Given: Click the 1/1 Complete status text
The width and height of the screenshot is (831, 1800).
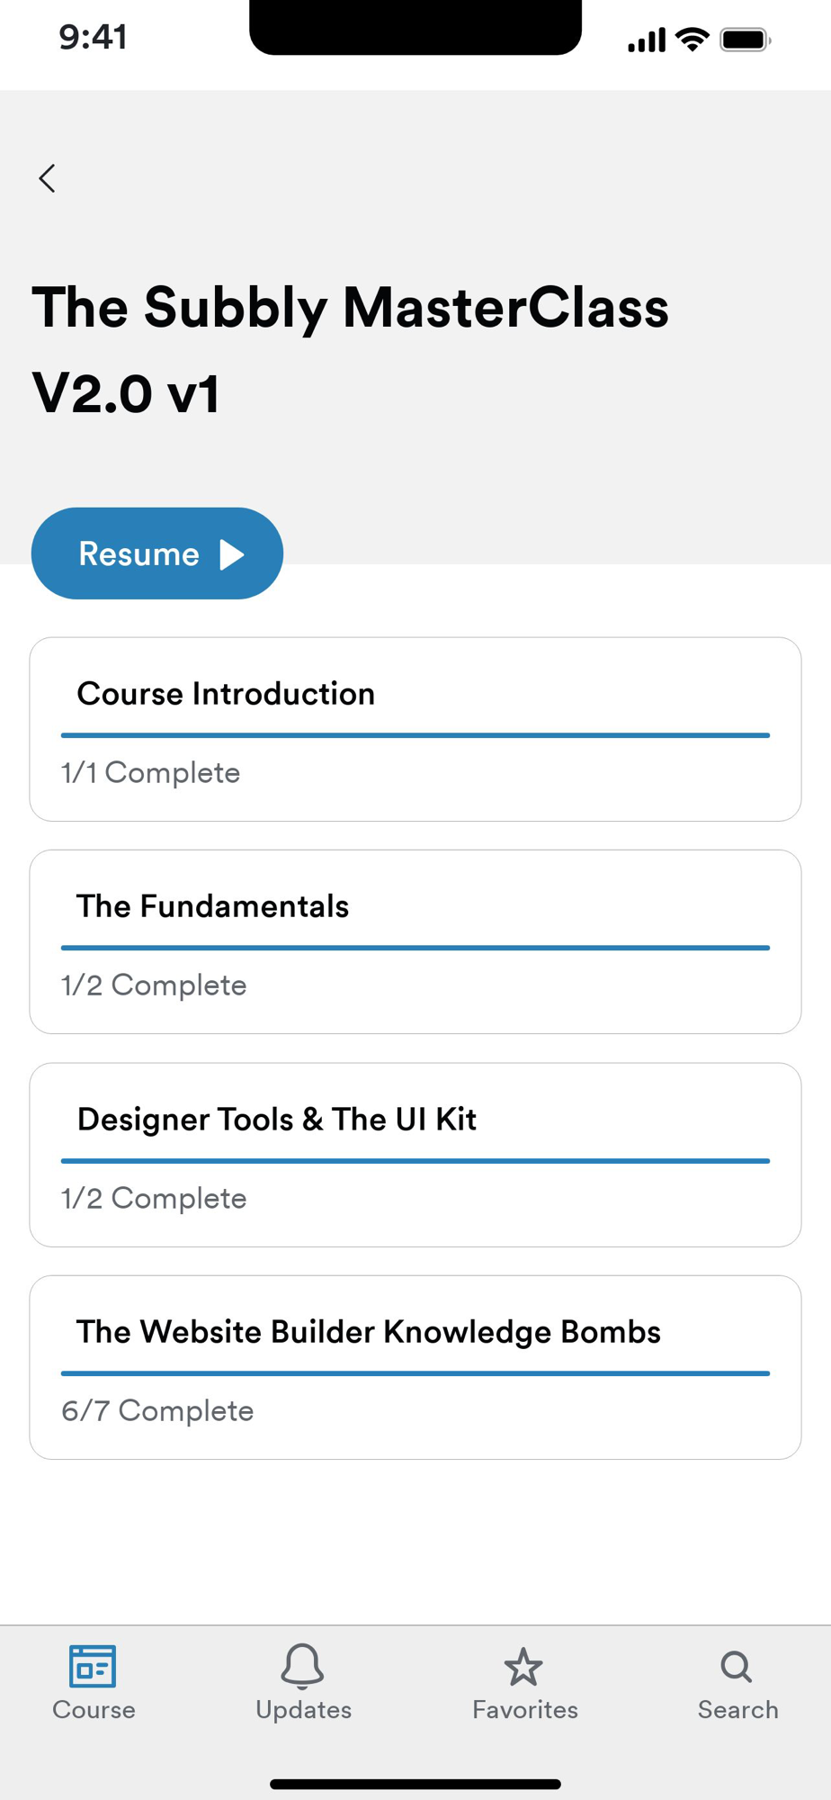Looking at the screenshot, I should click(x=150, y=773).
